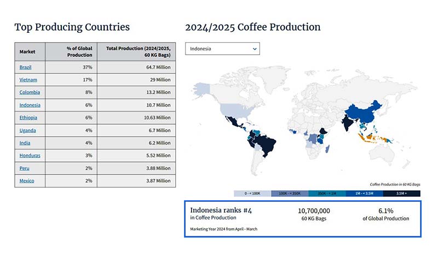Image resolution: width=438 pixels, height=256 pixels.
Task: Open the Indonesia country dropdown
Action: 222,49
